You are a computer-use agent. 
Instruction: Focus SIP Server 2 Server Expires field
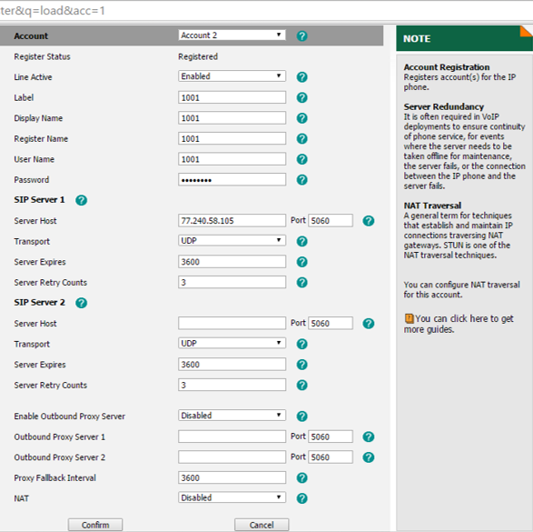tap(232, 364)
